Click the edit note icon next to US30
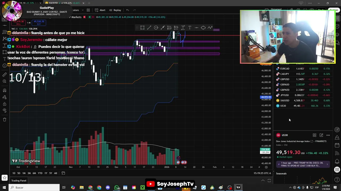The image size is (341, 191). [x=321, y=135]
